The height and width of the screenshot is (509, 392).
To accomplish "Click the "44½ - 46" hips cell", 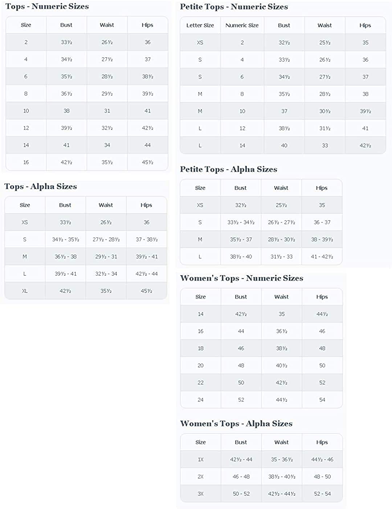I will [x=322, y=460].
